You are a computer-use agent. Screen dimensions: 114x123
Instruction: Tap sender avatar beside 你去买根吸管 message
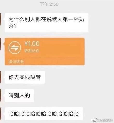click(1, 77)
